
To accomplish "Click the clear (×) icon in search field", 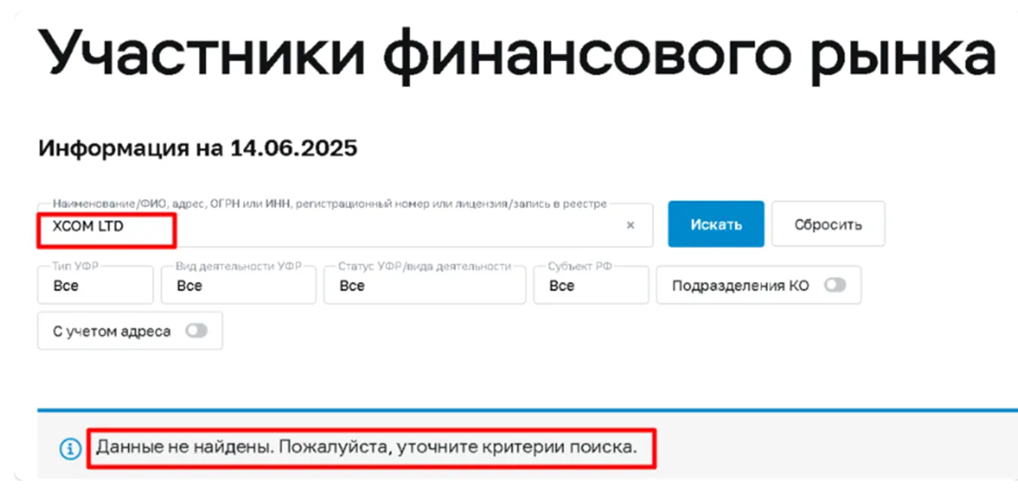I will click(630, 225).
